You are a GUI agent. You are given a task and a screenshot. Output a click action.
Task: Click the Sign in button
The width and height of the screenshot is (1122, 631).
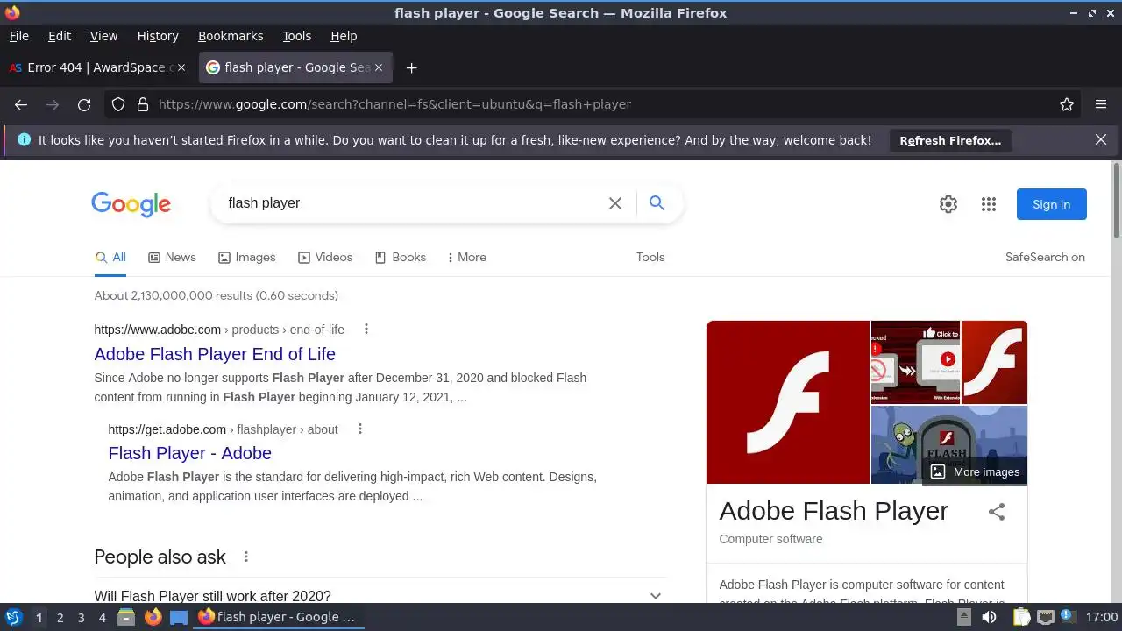tap(1051, 204)
